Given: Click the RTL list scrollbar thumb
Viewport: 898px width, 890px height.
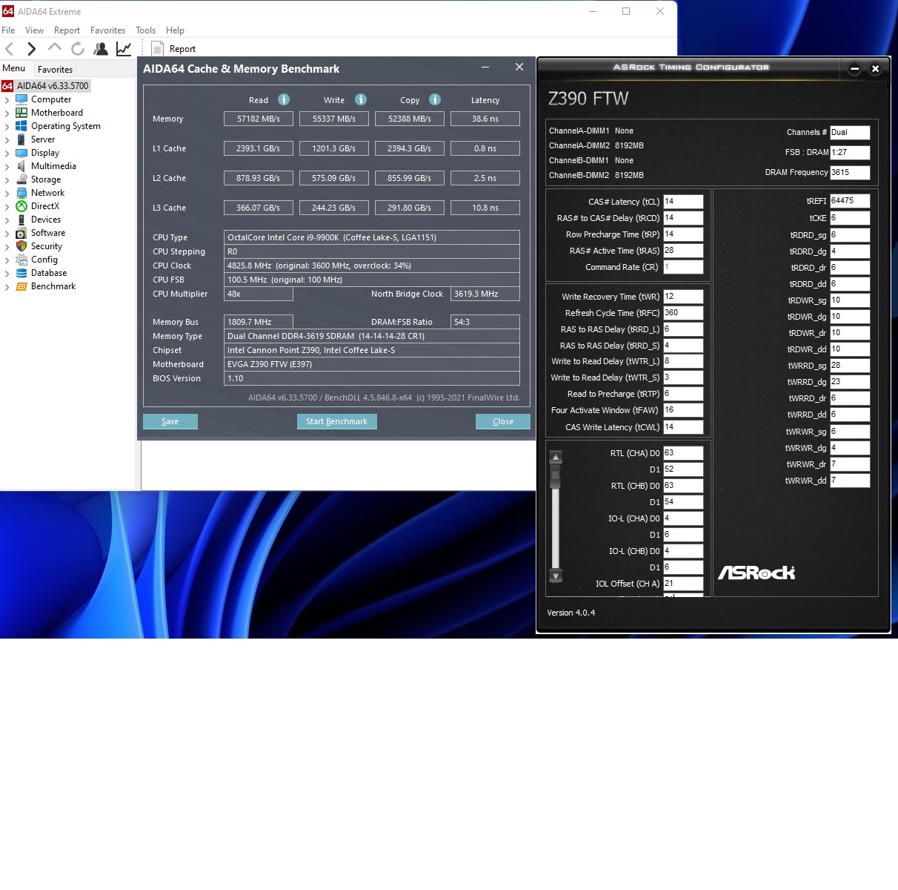Looking at the screenshot, I should [x=556, y=475].
